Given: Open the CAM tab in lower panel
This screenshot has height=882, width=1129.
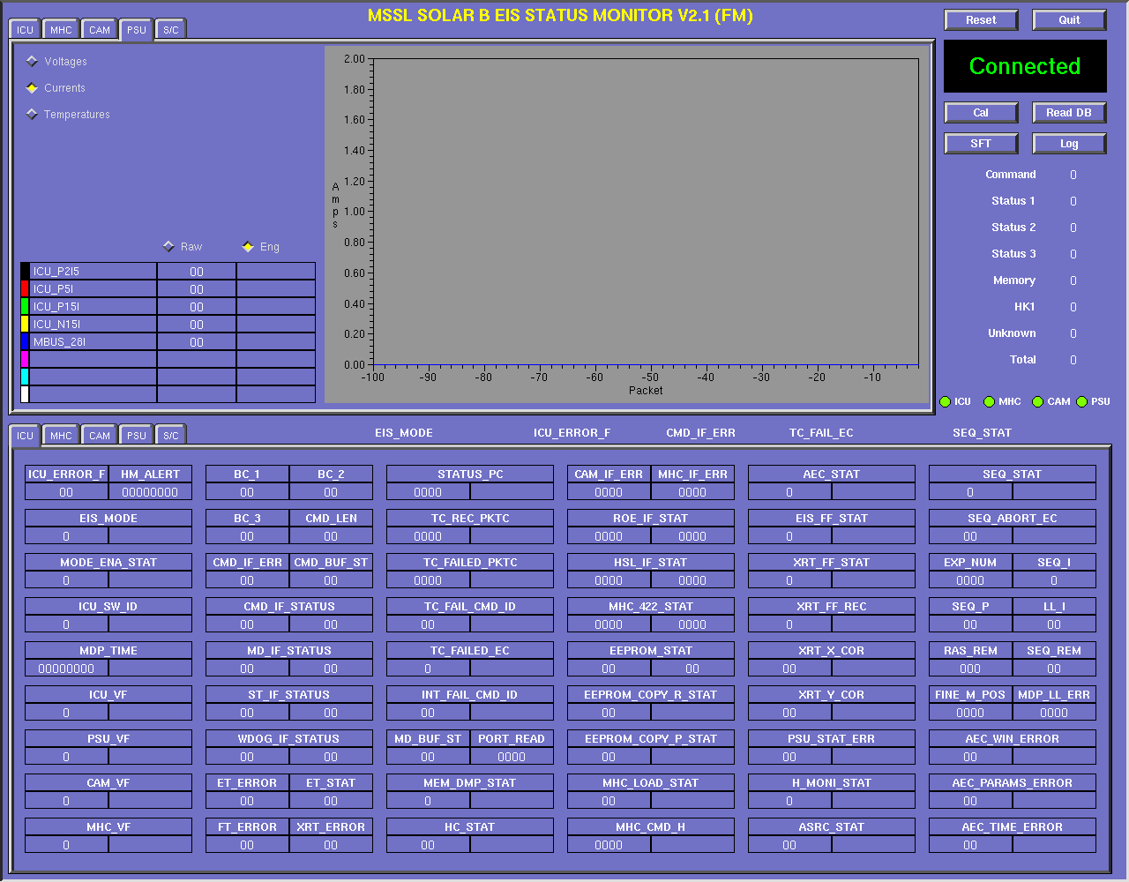Looking at the screenshot, I should pos(100,436).
